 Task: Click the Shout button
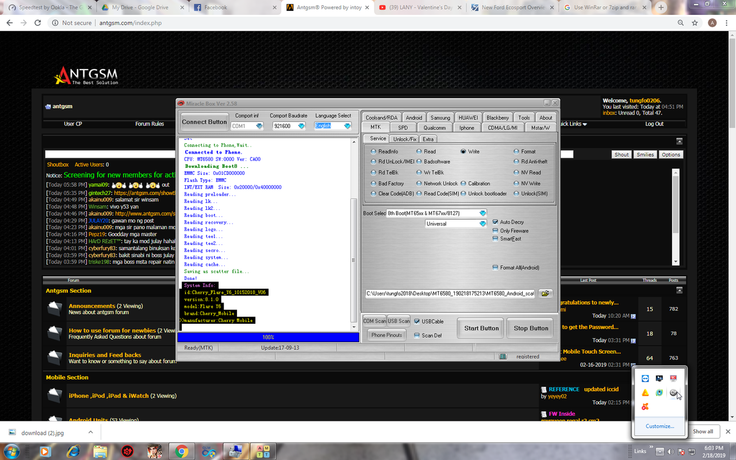[x=622, y=155]
